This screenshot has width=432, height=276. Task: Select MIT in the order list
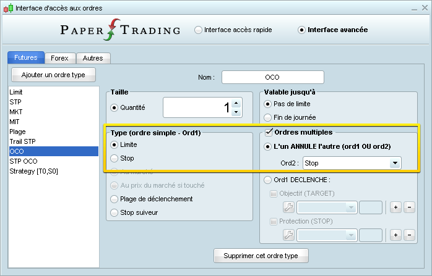54,122
